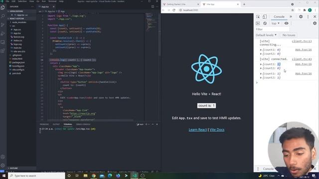
Task: Open a new Chrome tab
Action: [x=244, y=4]
